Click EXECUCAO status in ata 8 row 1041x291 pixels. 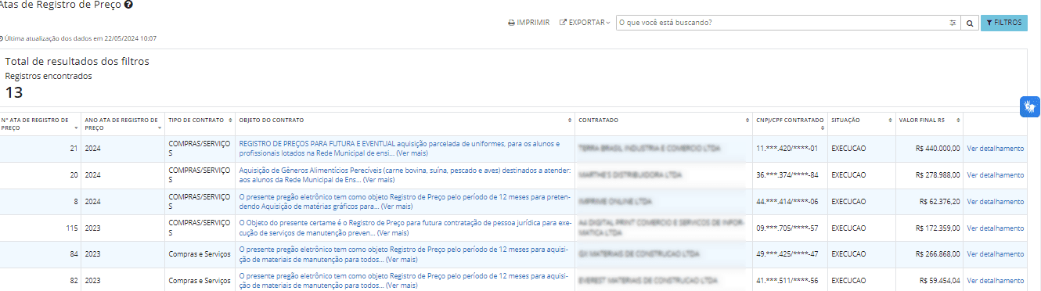pyautogui.click(x=848, y=201)
